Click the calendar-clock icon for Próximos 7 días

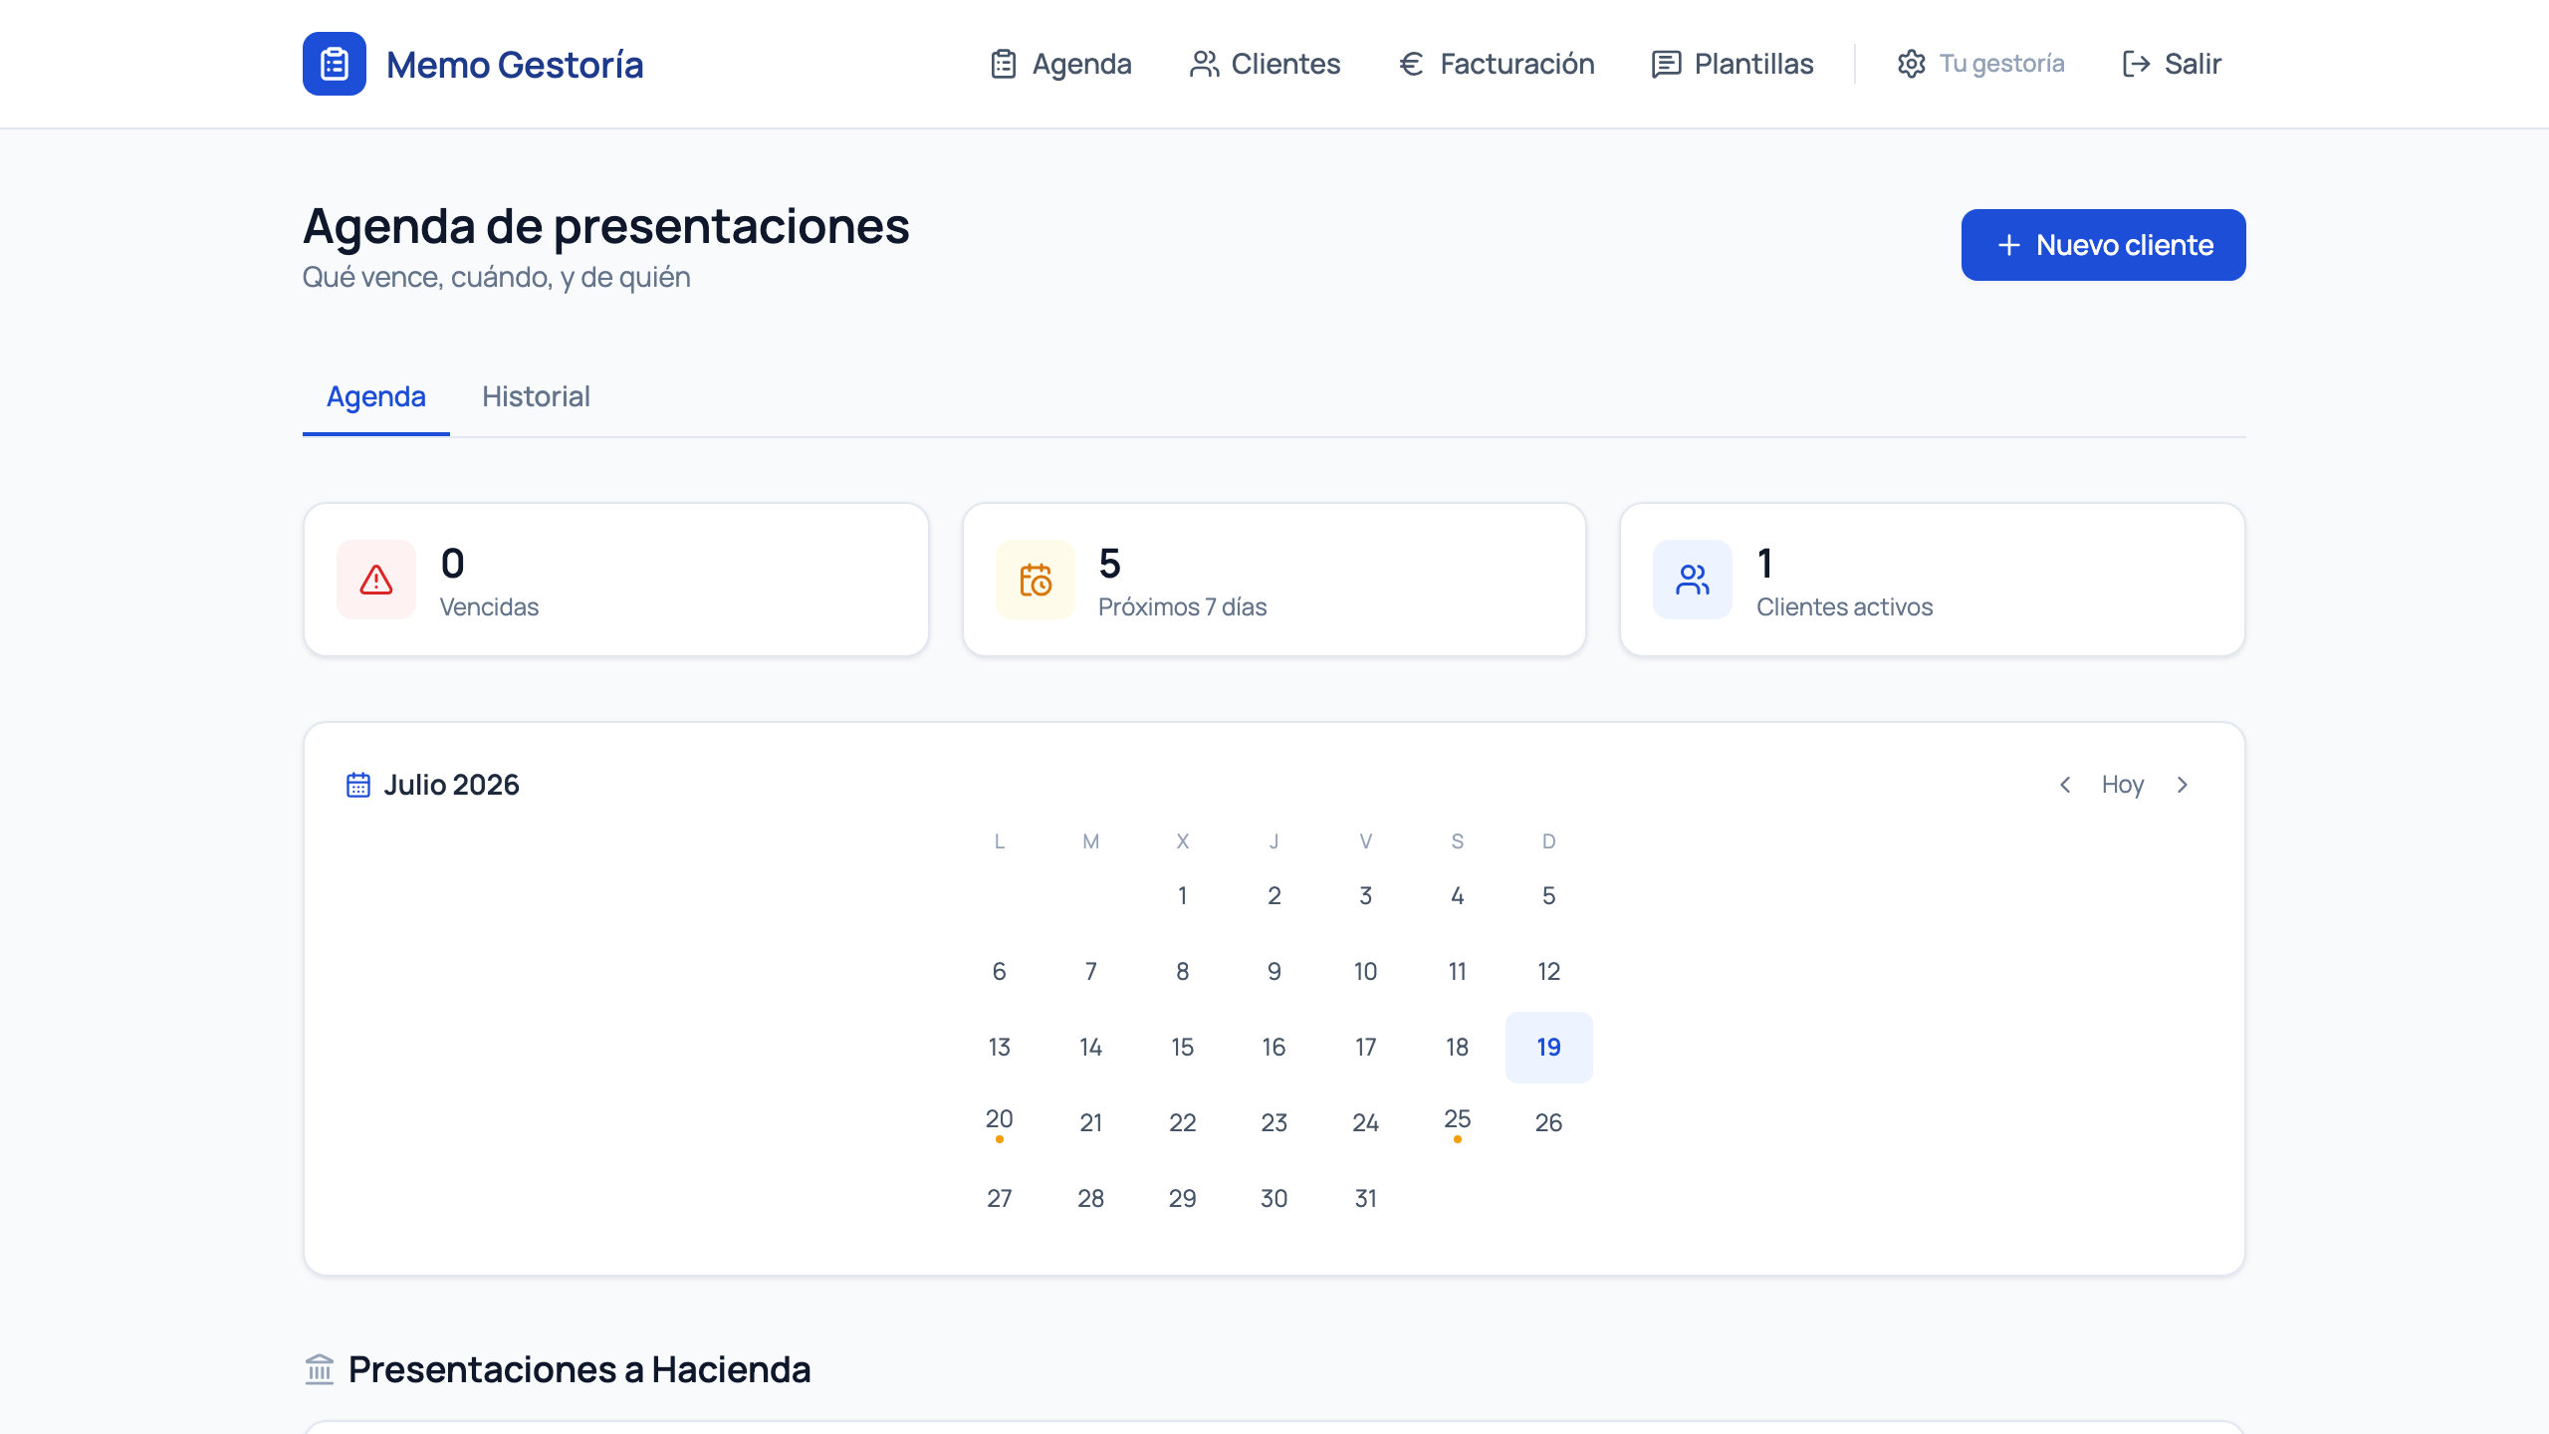tap(1036, 580)
